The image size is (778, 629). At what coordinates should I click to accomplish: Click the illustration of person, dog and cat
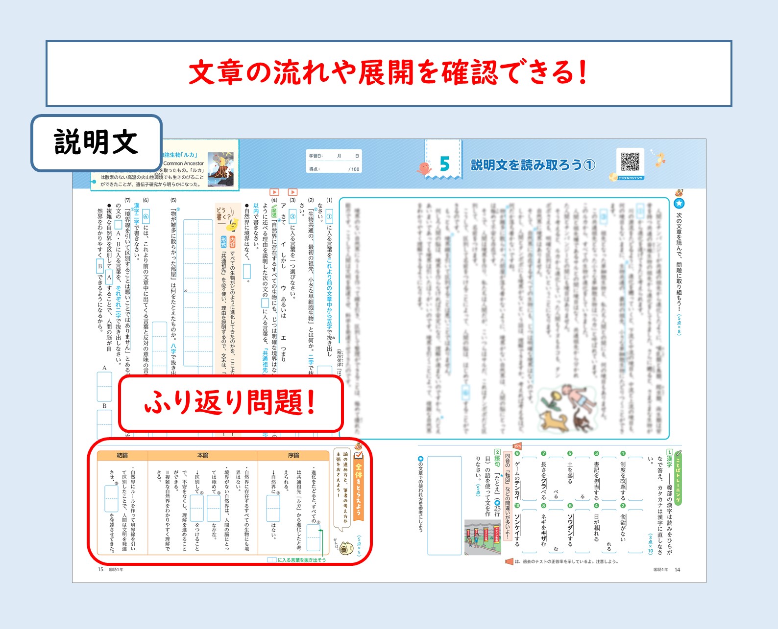pyautogui.click(x=567, y=409)
